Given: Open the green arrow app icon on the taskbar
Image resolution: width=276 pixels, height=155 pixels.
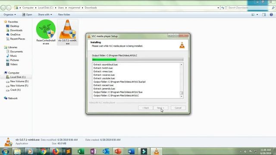Looking at the screenshot, I should coord(144,151).
